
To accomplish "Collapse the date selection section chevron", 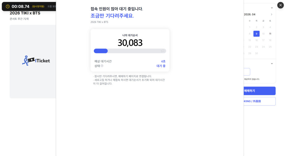I will [x=272, y=8].
